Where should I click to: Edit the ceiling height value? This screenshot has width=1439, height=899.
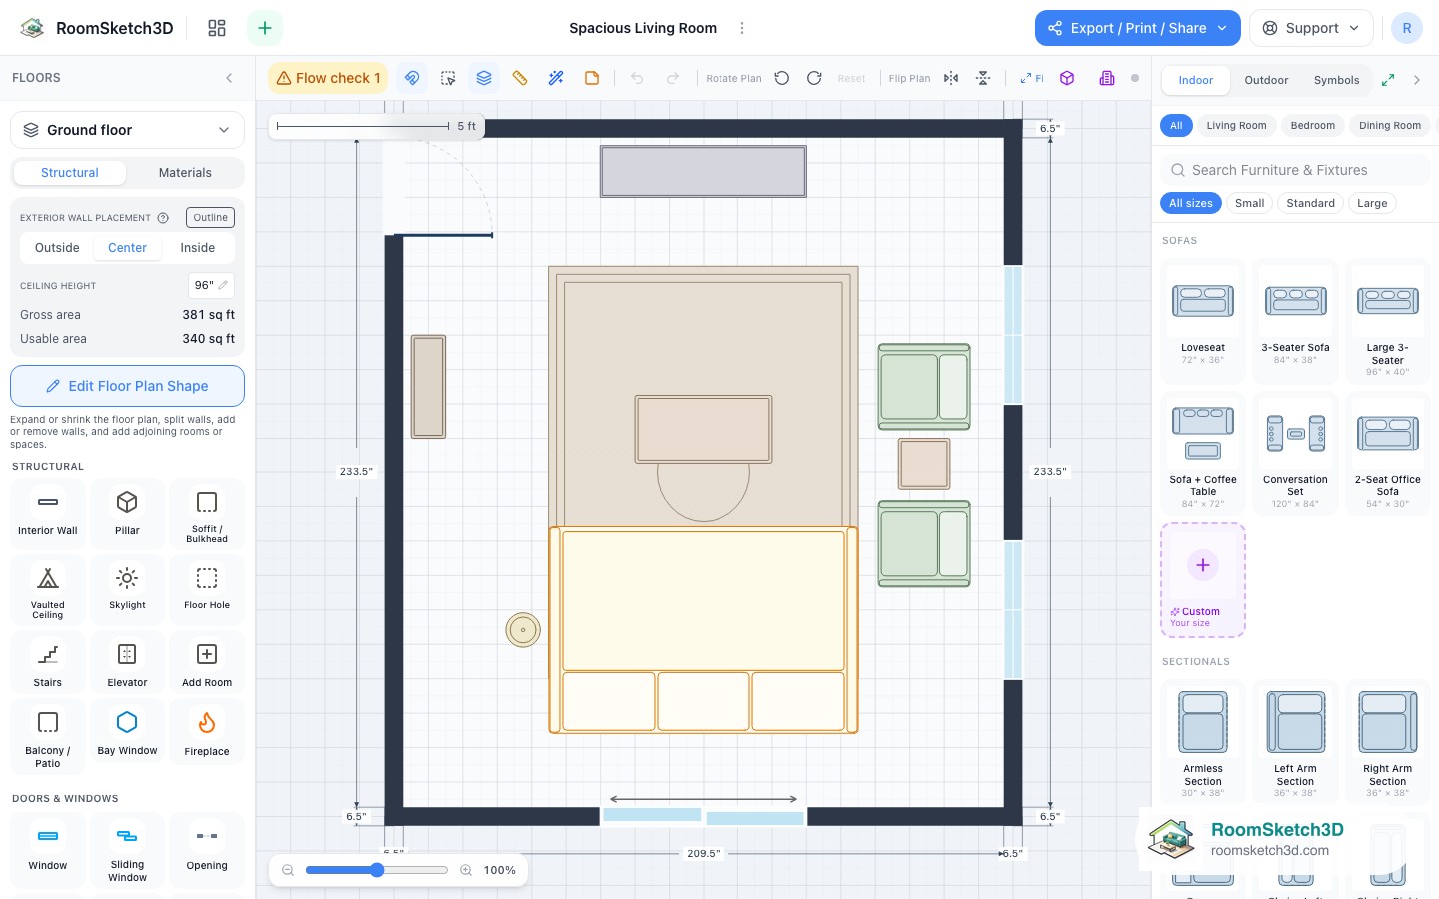[x=211, y=285]
